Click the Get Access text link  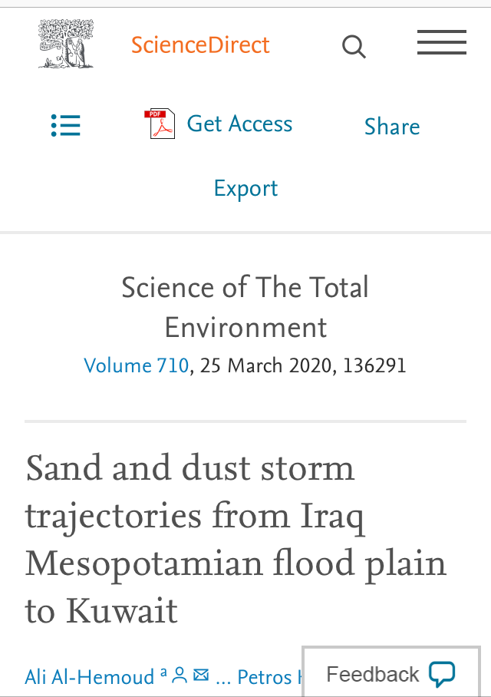click(239, 124)
